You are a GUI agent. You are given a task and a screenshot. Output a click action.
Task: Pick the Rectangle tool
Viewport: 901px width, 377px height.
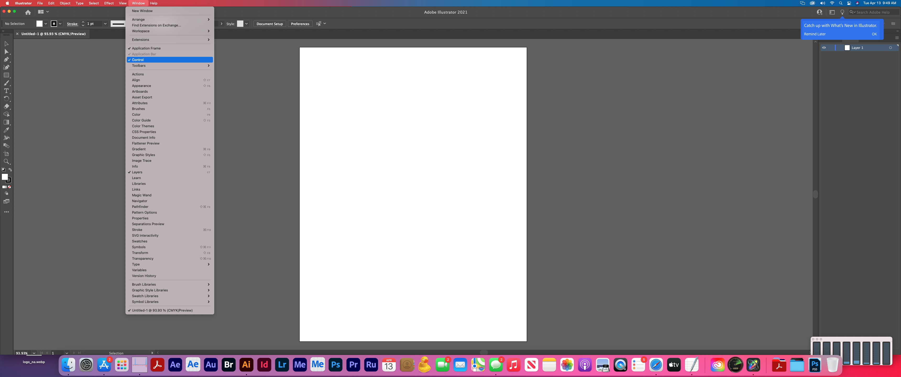6,75
